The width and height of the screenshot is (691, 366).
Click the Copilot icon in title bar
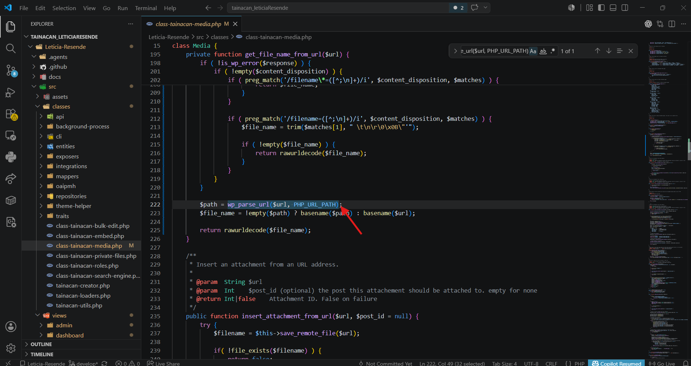click(571, 8)
